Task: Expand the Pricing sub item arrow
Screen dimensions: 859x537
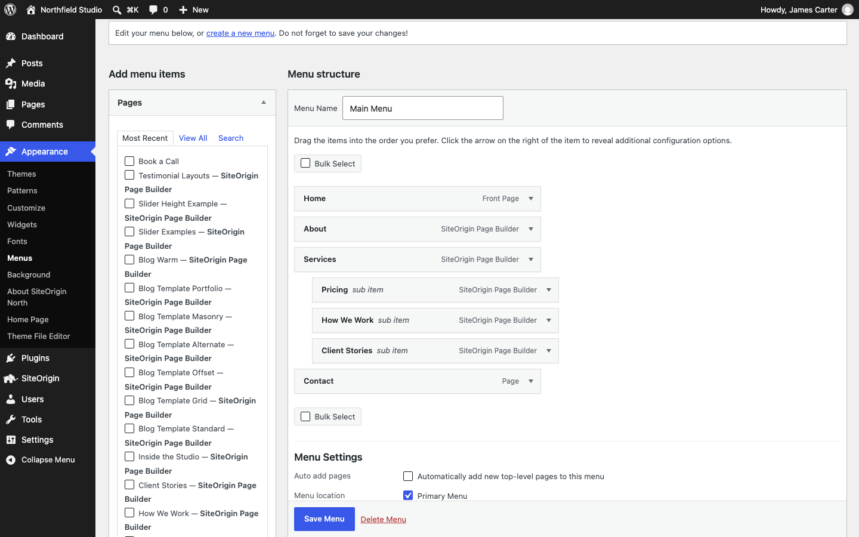Action: pyautogui.click(x=549, y=290)
